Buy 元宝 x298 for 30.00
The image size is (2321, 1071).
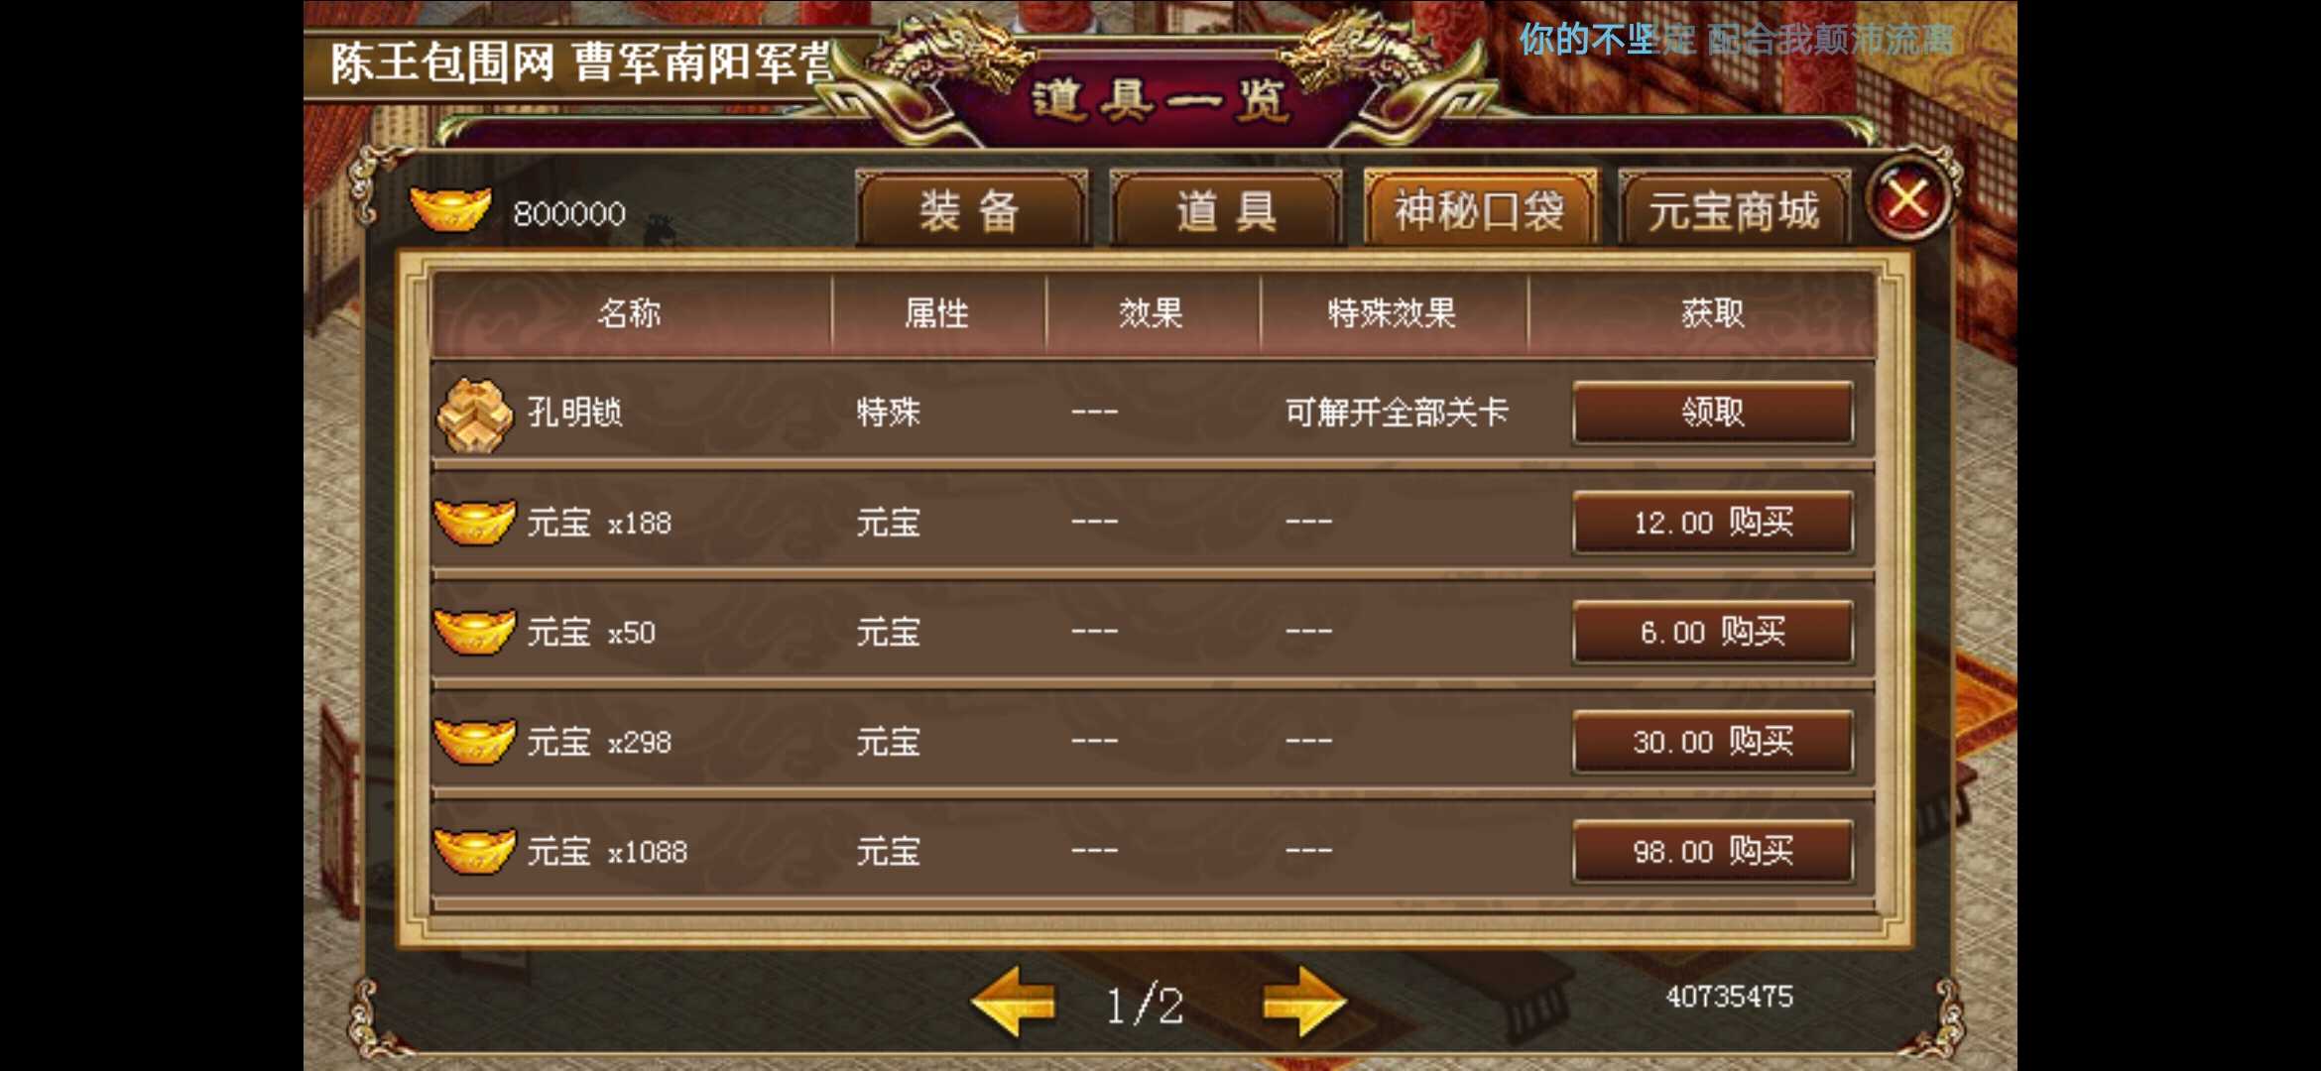(1713, 742)
